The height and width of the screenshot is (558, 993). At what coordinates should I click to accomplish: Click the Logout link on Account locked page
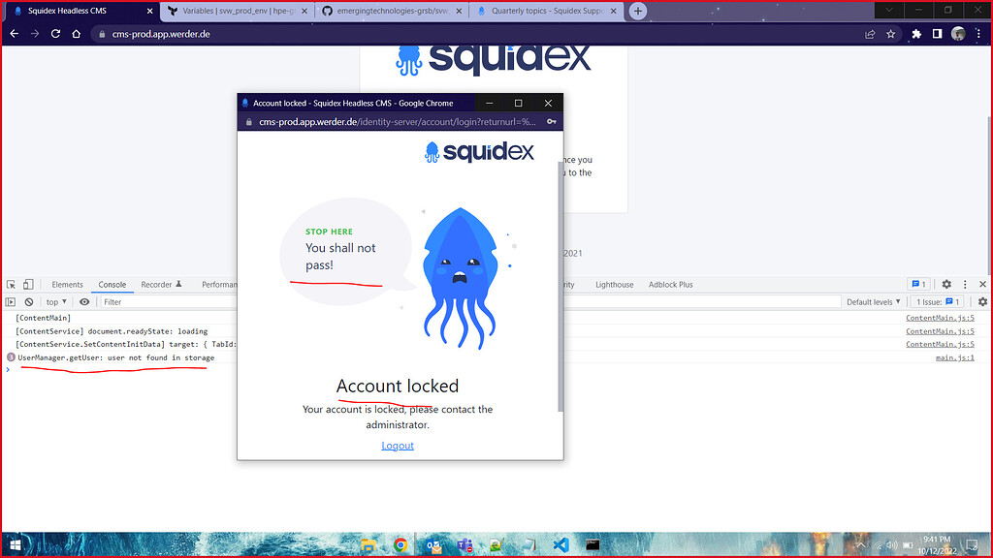coord(398,445)
